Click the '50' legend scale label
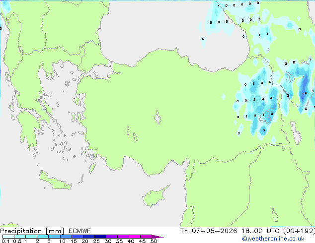 pos(154,241)
